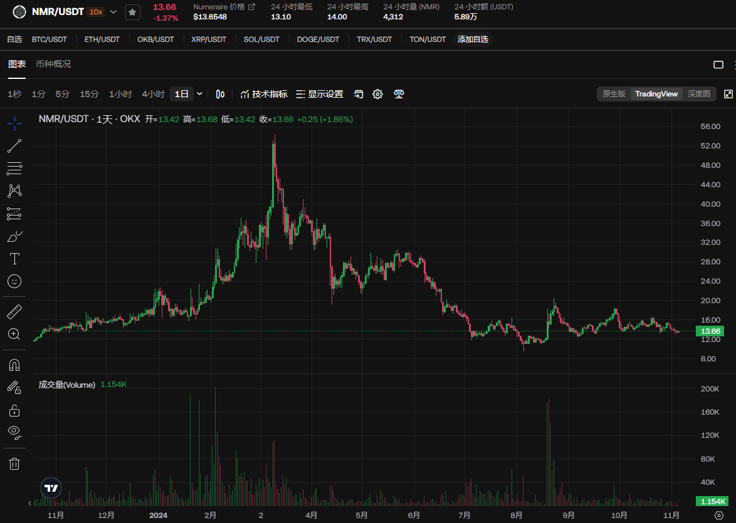Expand the NMR/USDT trading pair dropdown
The width and height of the screenshot is (736, 523).
(113, 12)
